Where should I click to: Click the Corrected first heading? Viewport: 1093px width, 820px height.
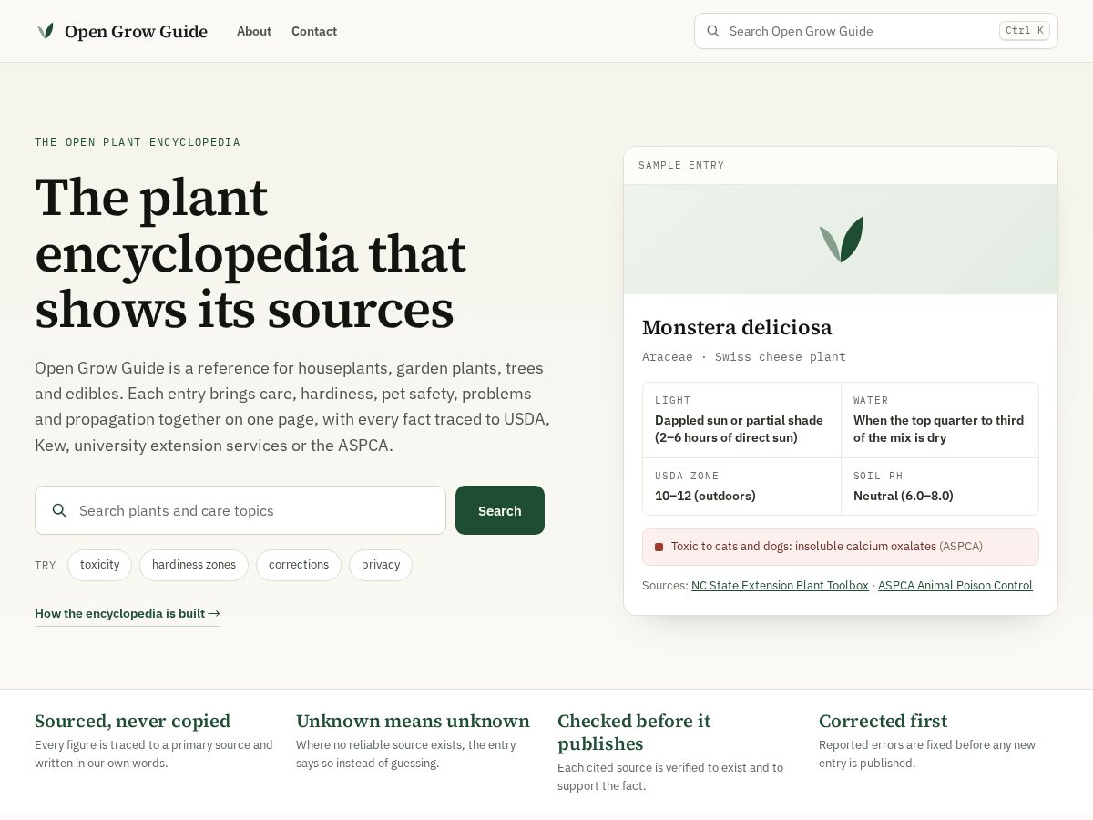tap(884, 721)
